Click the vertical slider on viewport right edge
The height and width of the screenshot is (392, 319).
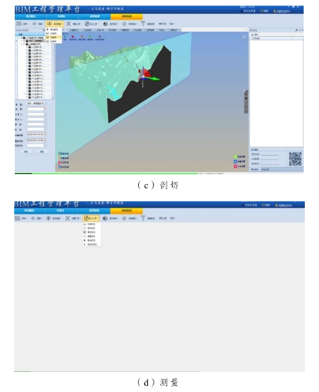pos(246,102)
